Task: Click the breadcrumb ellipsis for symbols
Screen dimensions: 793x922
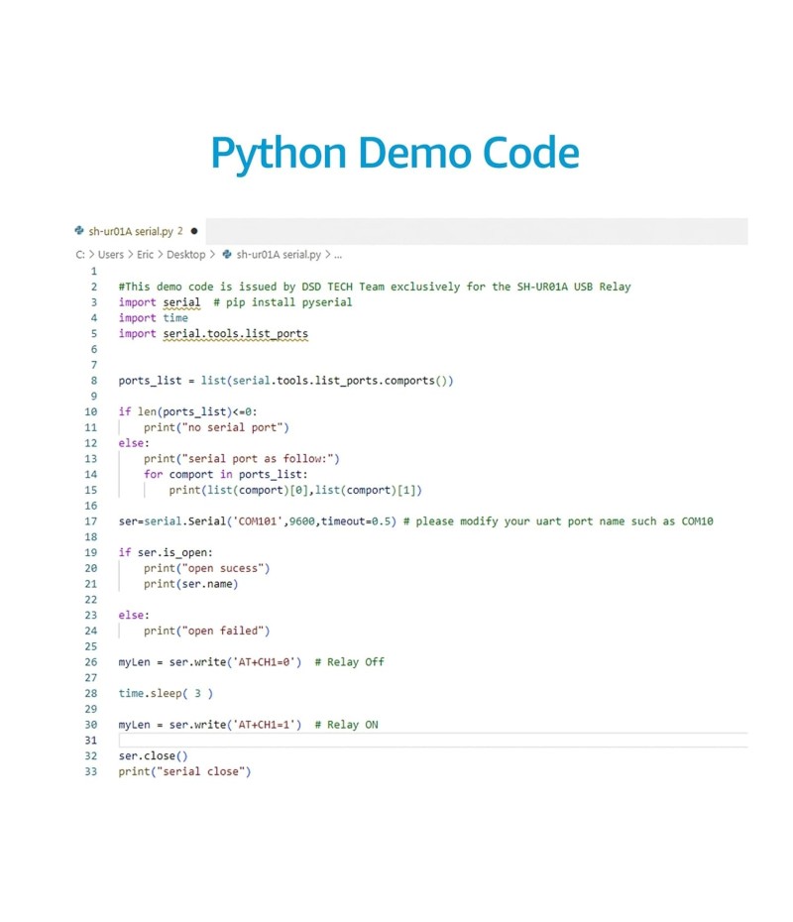Action: tap(337, 255)
